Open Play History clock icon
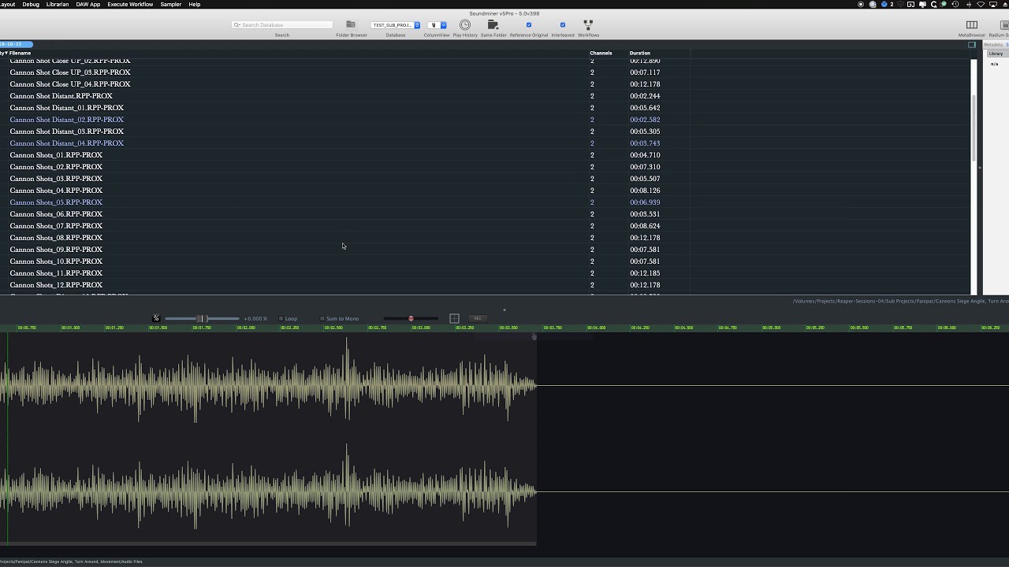 (465, 24)
